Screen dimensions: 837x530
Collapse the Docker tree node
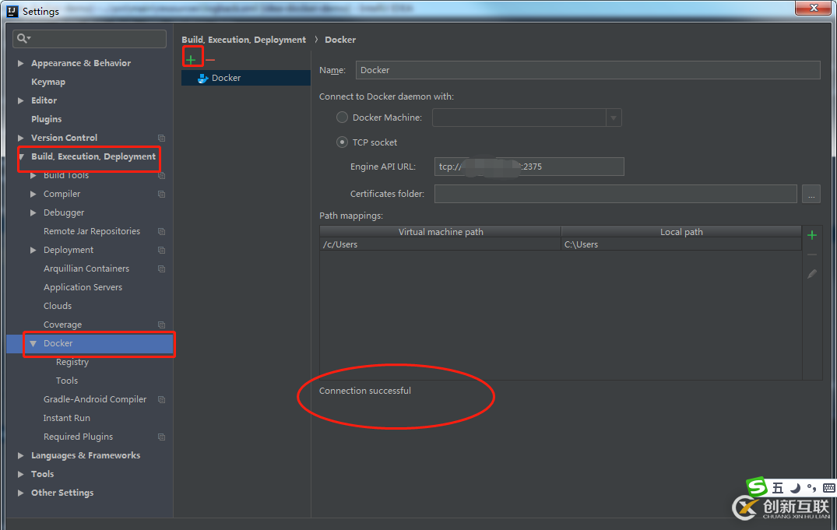pos(33,343)
